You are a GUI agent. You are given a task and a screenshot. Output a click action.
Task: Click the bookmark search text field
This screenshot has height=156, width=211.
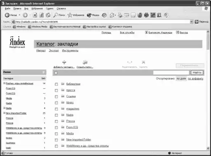[171, 73]
